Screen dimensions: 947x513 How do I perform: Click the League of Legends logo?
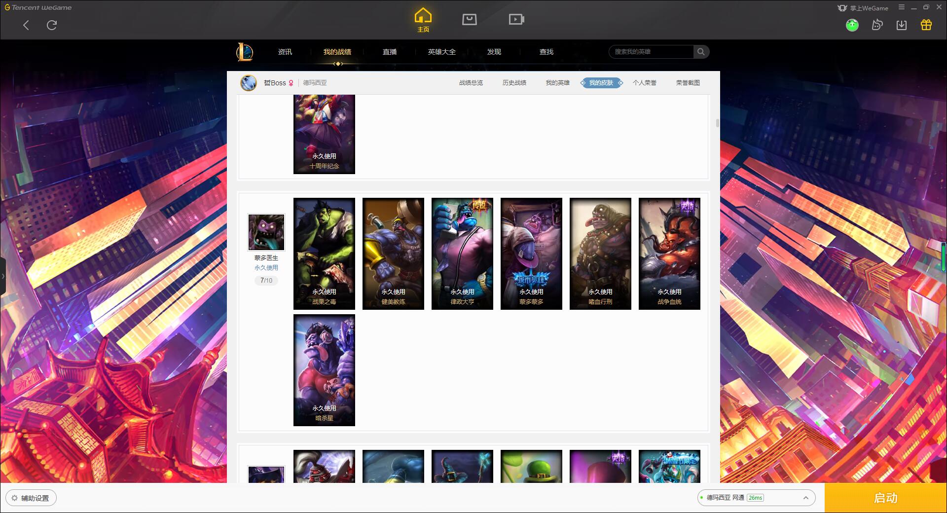click(x=245, y=52)
